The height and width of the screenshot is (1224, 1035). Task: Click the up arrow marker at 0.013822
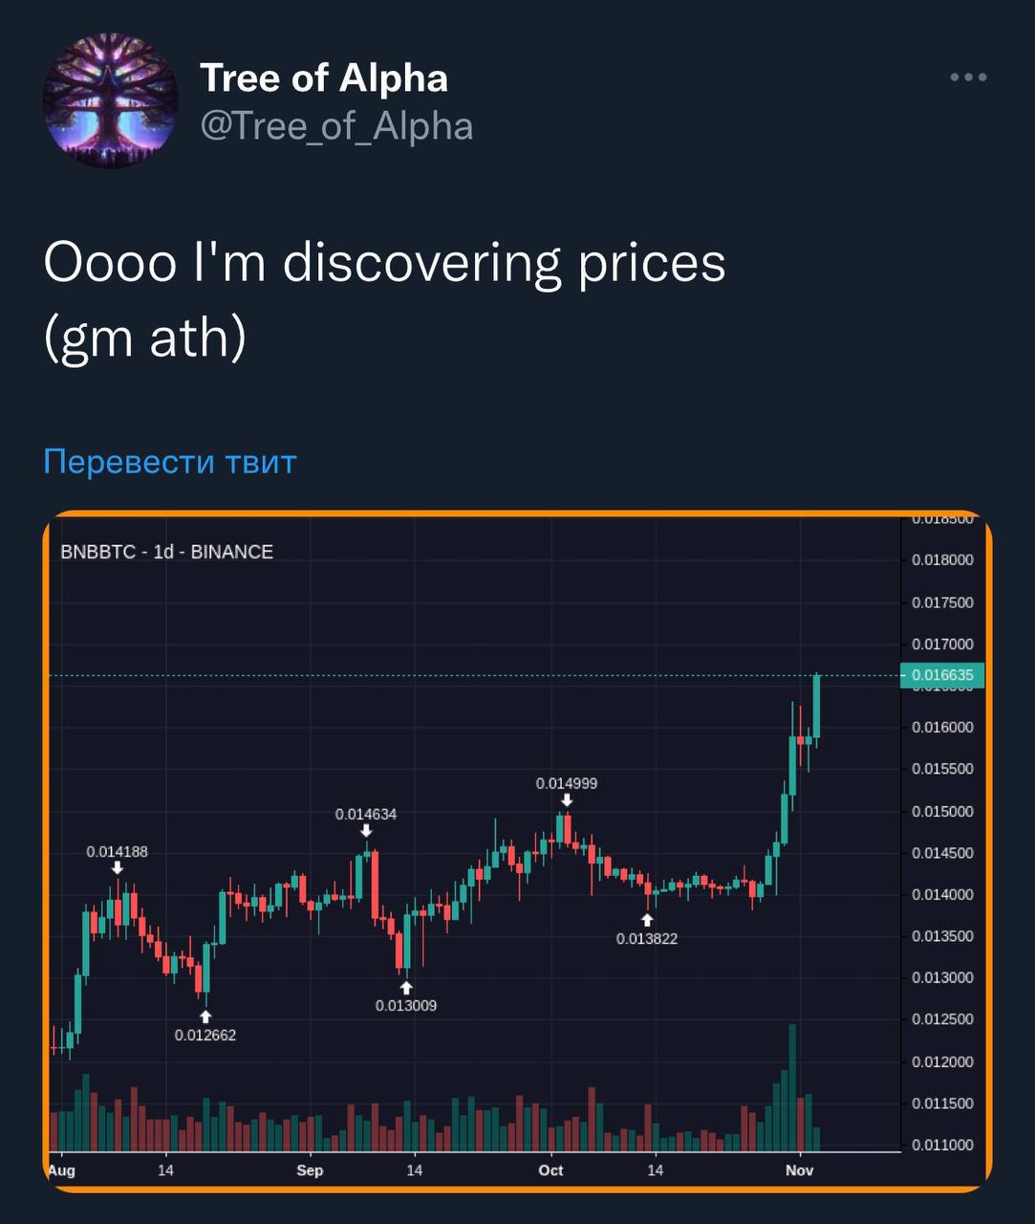coord(647,920)
